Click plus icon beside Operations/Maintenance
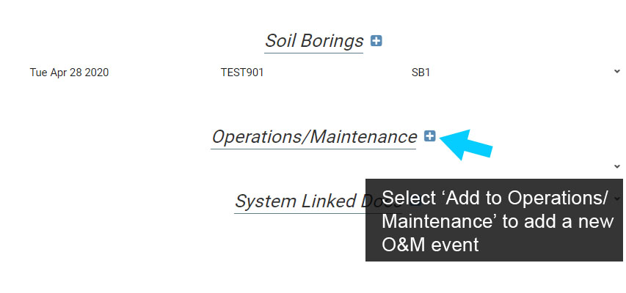 click(x=429, y=136)
